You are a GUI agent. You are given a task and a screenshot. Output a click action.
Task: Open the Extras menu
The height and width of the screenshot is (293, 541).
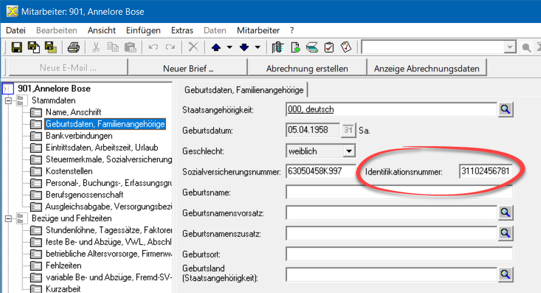coord(182,30)
